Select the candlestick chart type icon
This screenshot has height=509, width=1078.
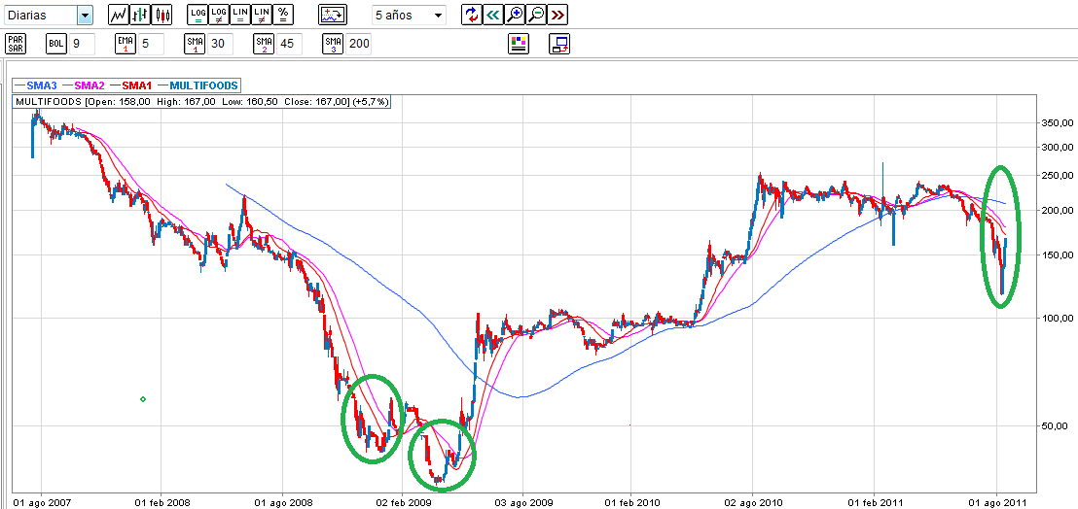tap(162, 14)
